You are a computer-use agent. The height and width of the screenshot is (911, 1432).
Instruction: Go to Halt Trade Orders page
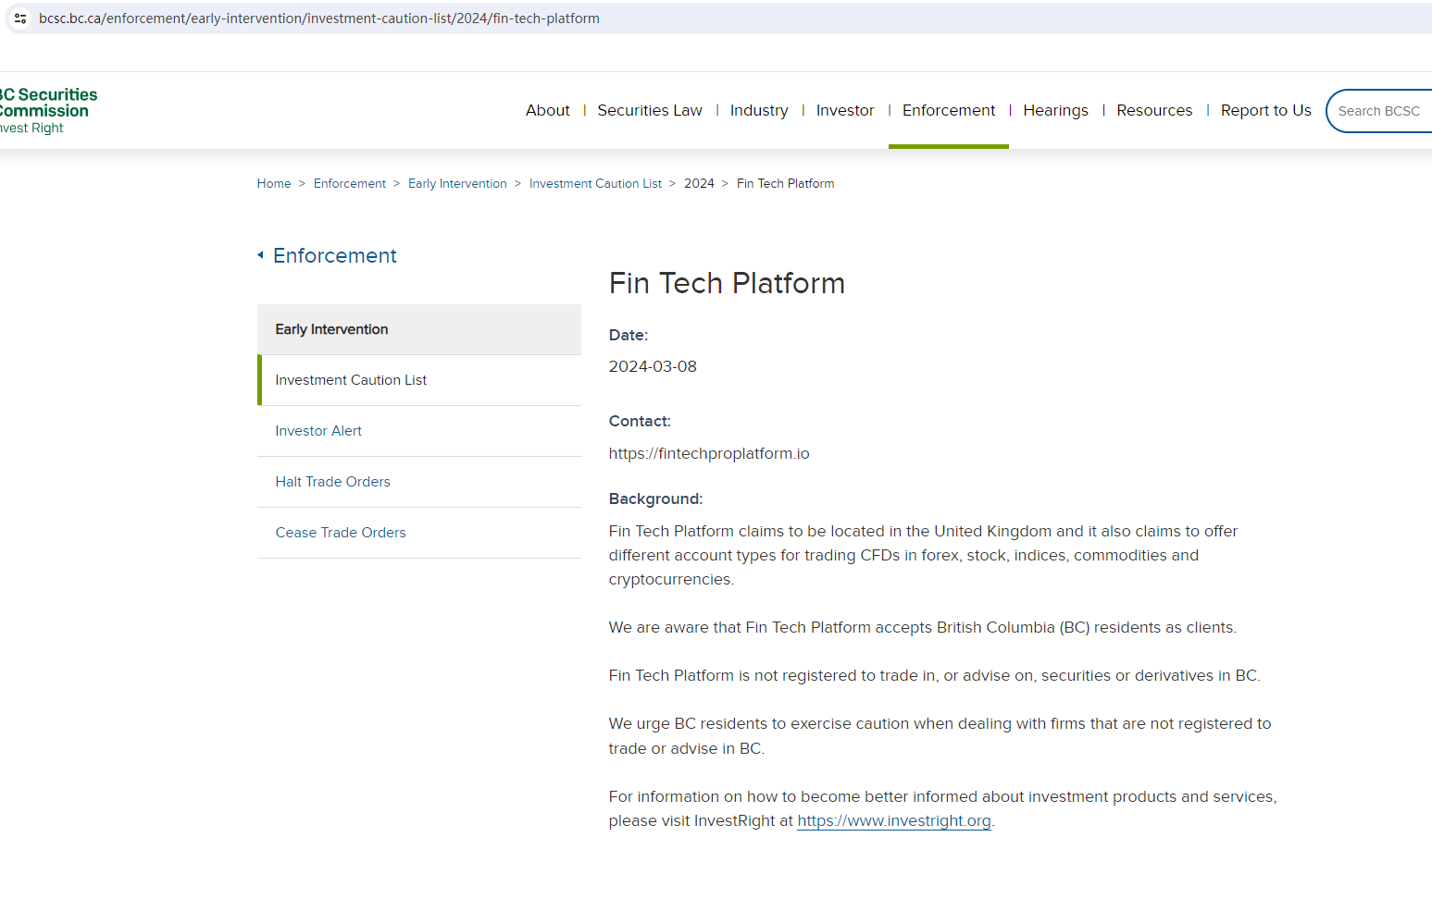[332, 482]
